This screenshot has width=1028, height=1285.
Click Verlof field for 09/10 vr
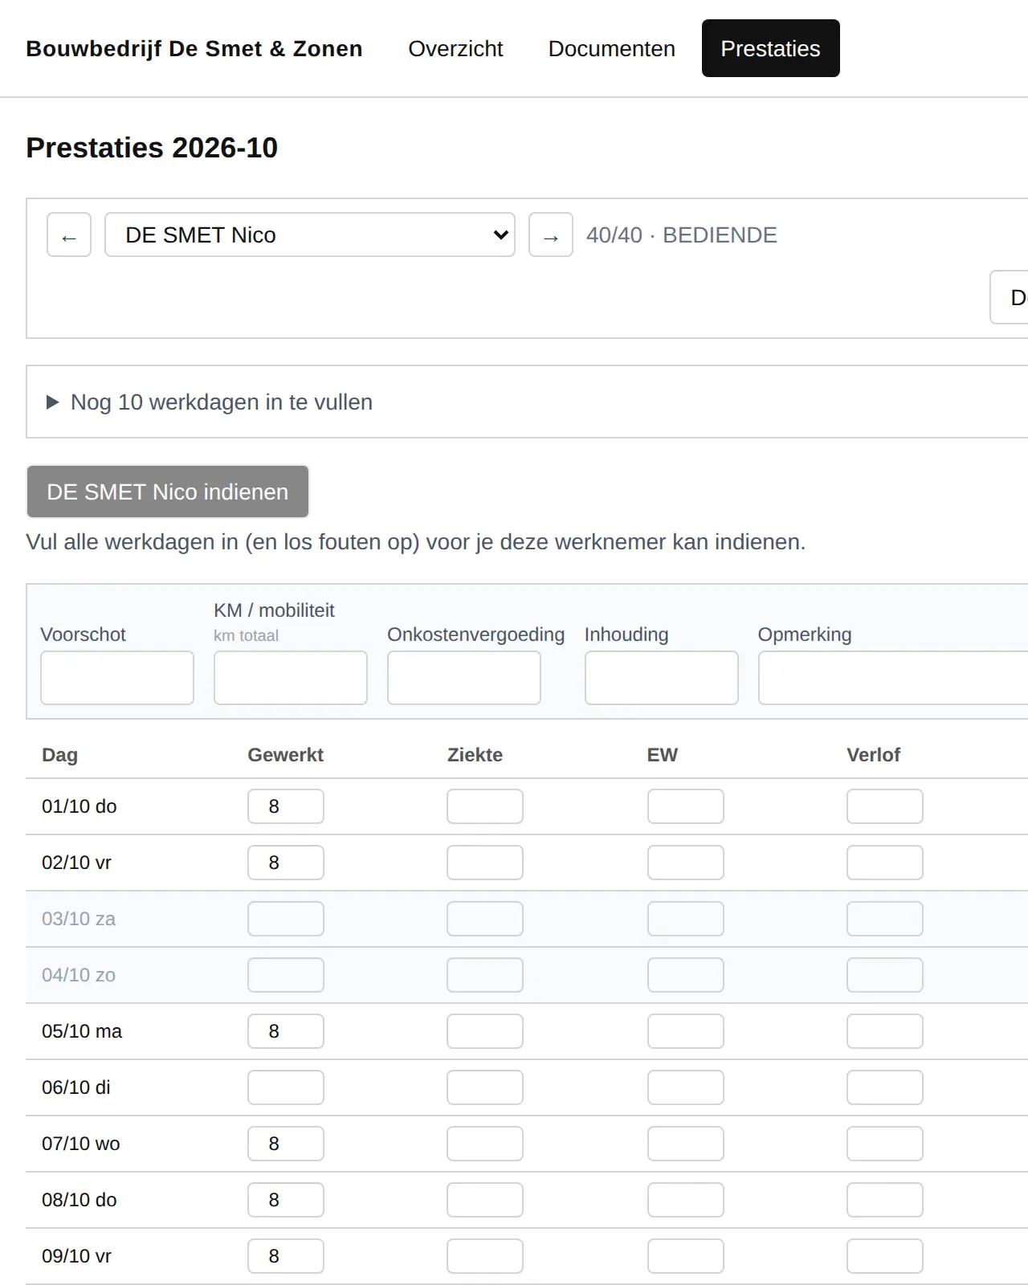[x=885, y=1256]
